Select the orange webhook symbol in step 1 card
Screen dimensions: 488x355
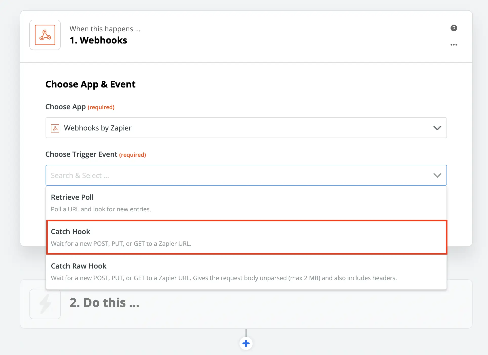coord(45,35)
